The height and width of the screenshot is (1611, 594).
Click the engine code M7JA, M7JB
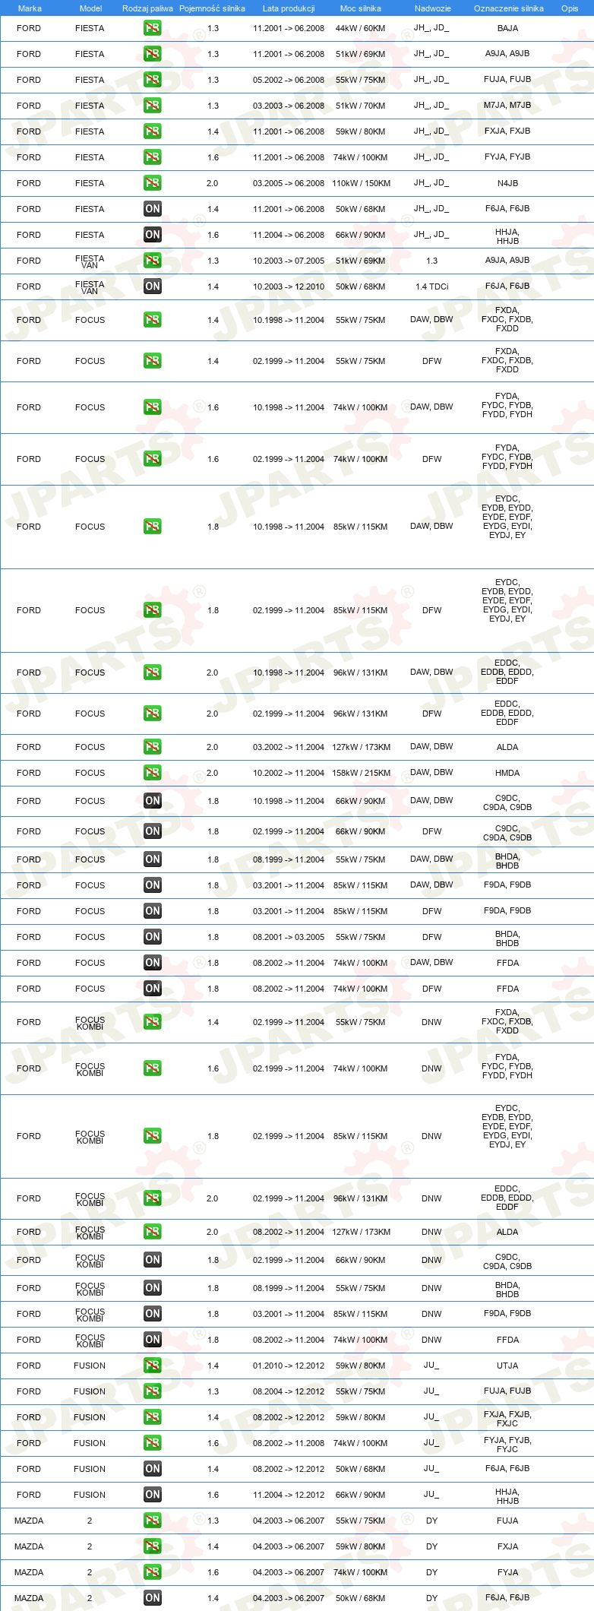tap(507, 106)
